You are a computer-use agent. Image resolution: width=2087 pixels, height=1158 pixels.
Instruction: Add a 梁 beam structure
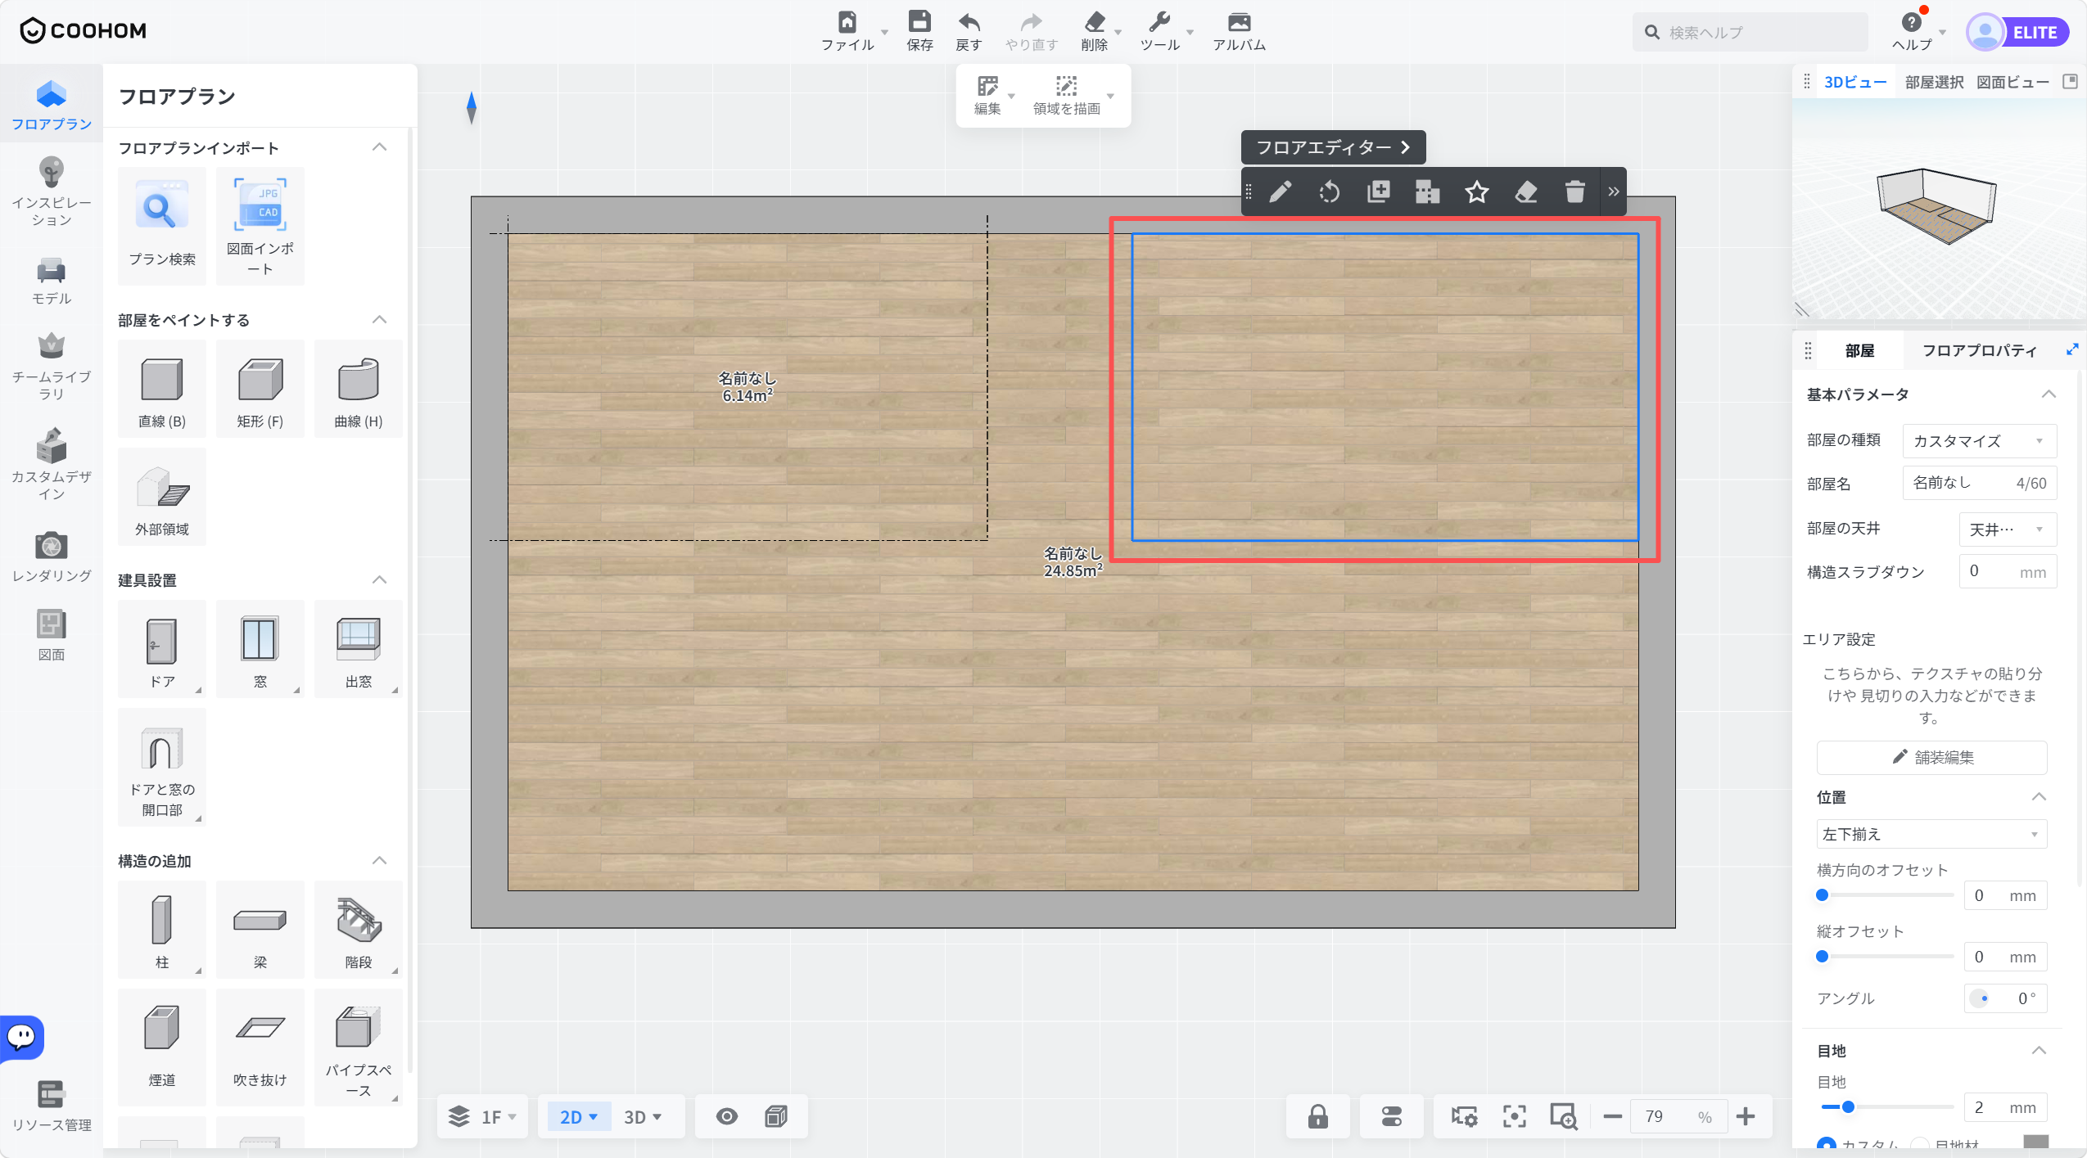[260, 930]
